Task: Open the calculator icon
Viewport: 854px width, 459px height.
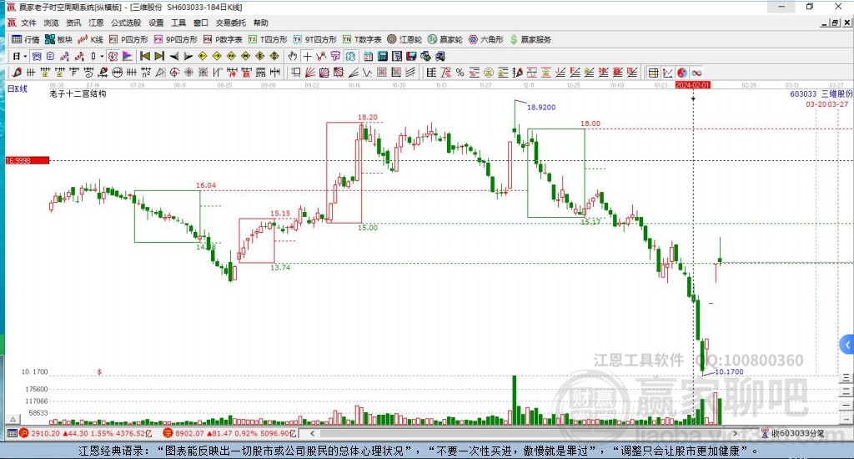Action: coord(382,56)
